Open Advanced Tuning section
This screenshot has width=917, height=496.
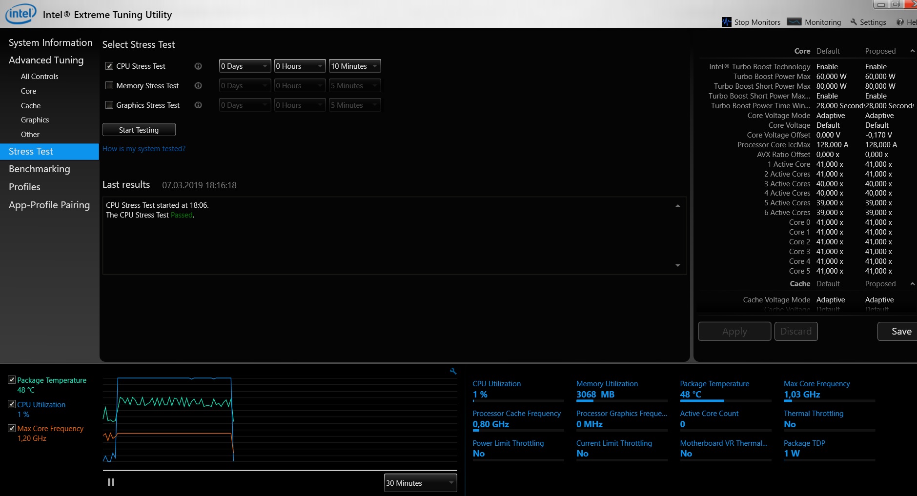[x=46, y=60]
